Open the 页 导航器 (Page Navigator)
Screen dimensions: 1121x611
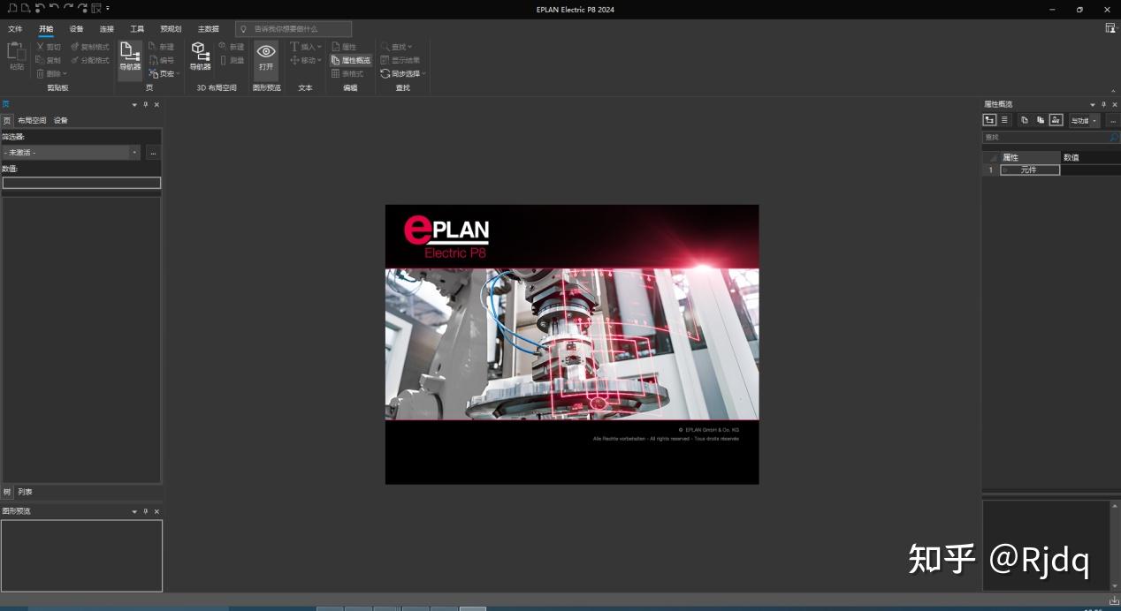click(129, 57)
